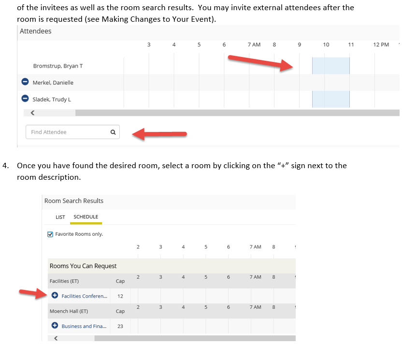Remove attendee Merkel, Danielle using minus icon
Viewport: 402px width, 345px height.
(x=25, y=82)
